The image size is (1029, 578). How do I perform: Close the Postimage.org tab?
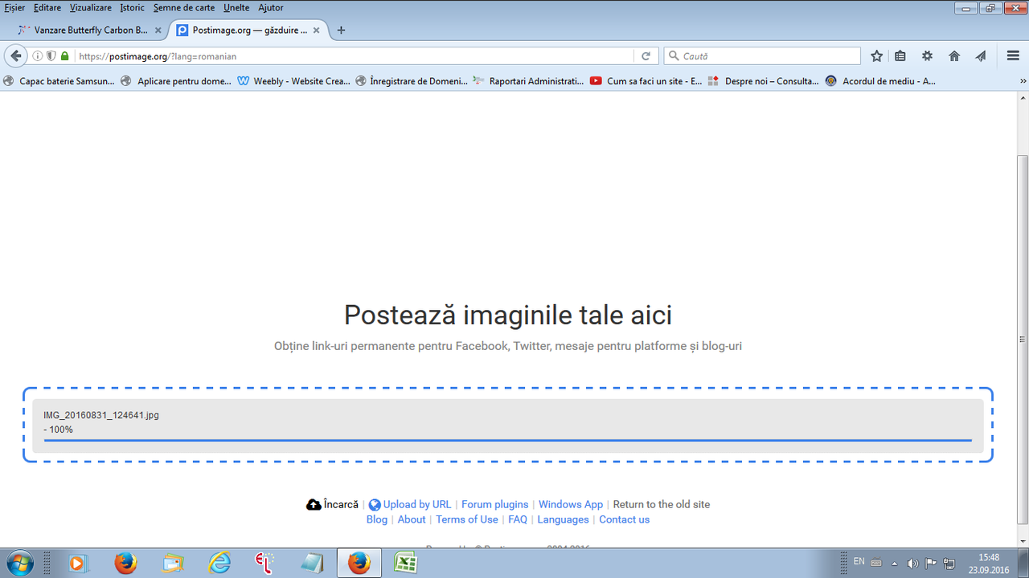(317, 31)
